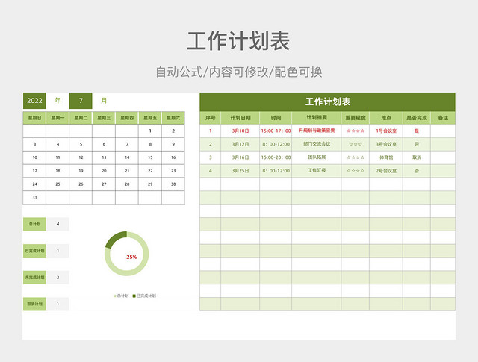The image size is (478, 362).
Task: Select the 15:00-20: 00 time cell
Action: coord(276,157)
